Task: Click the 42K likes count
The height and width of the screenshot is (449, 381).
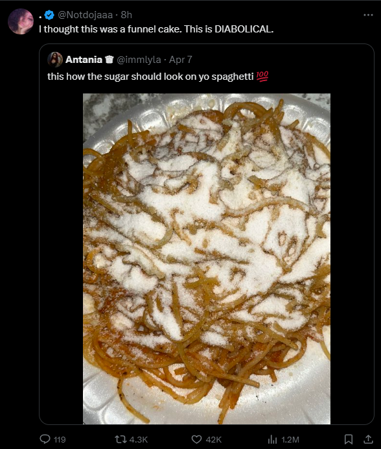Action: [x=214, y=439]
